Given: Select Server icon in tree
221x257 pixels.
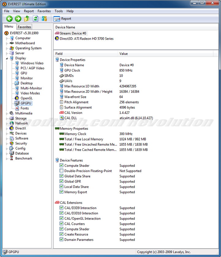Looking at the screenshot, I should tap(12, 53).
